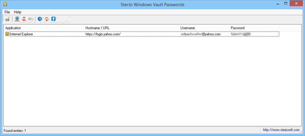Open the Help menu

[17, 12]
